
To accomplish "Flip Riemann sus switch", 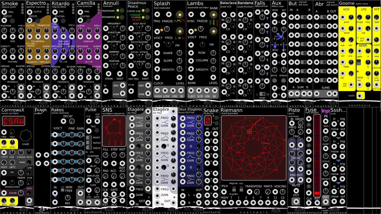I will click(242, 188).
